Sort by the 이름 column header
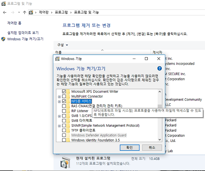 coord(58,52)
